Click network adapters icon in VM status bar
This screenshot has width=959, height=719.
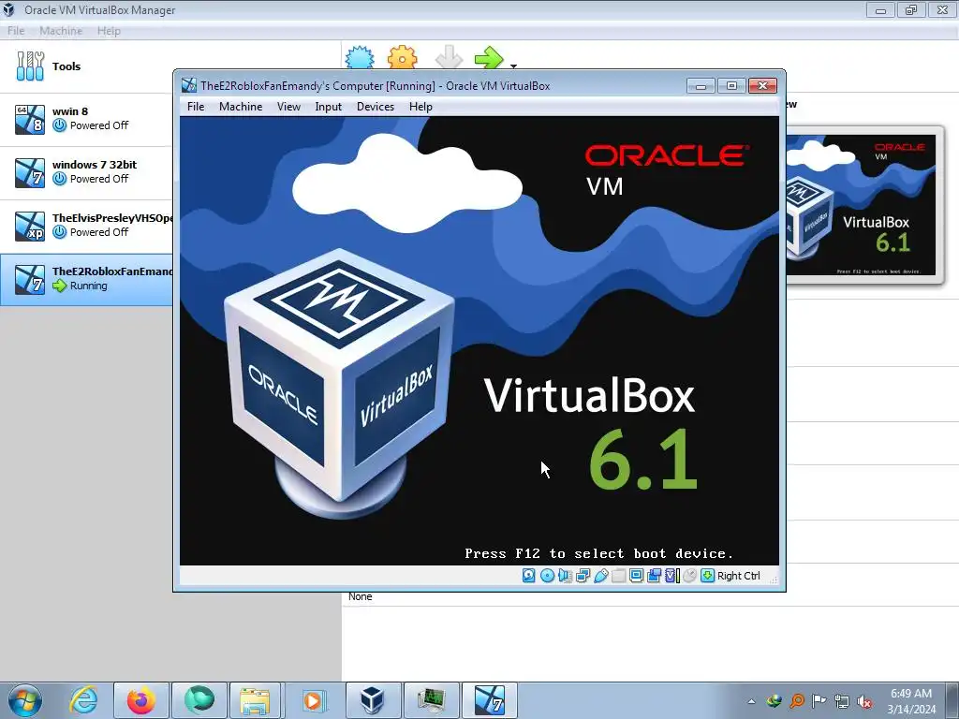pyautogui.click(x=583, y=576)
